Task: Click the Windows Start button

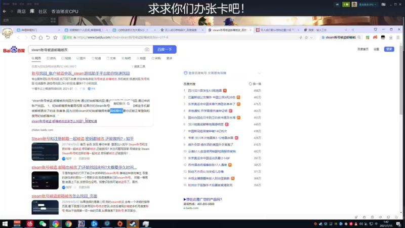Action: [5, 223]
